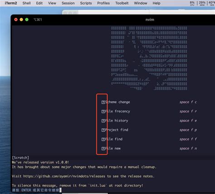Image resolution: width=215 pixels, height=194 pixels.
Task: Open the Shell menu
Action: [26, 3]
